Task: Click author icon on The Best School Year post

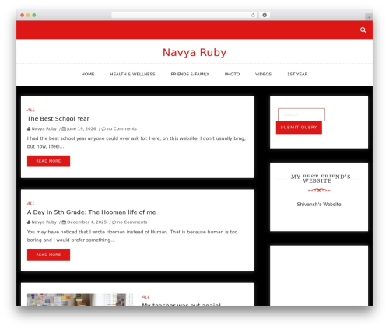Action: pyautogui.click(x=29, y=128)
